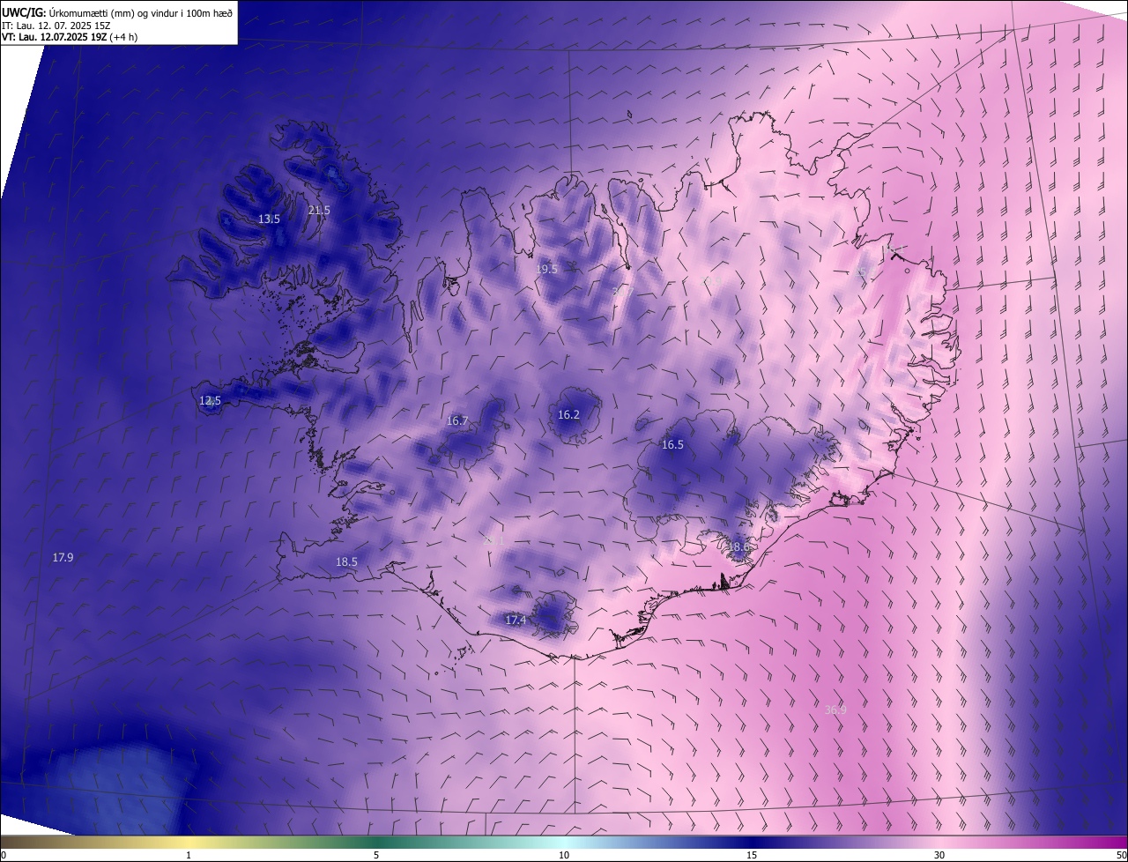Click the 16.5 value label on the map
The image size is (1128, 862).
(x=672, y=444)
